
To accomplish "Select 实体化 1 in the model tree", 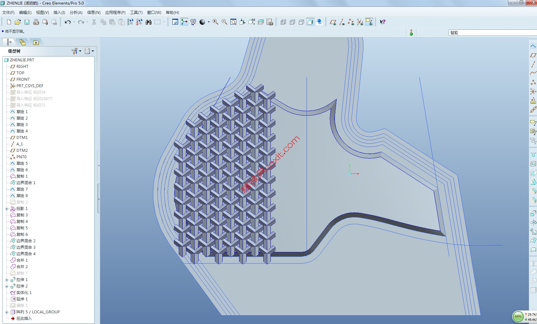I will [21, 293].
